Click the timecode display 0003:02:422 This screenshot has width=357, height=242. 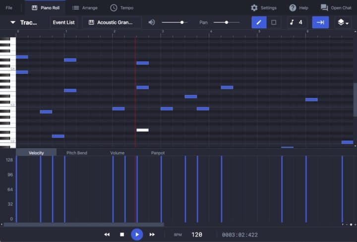pos(240,235)
